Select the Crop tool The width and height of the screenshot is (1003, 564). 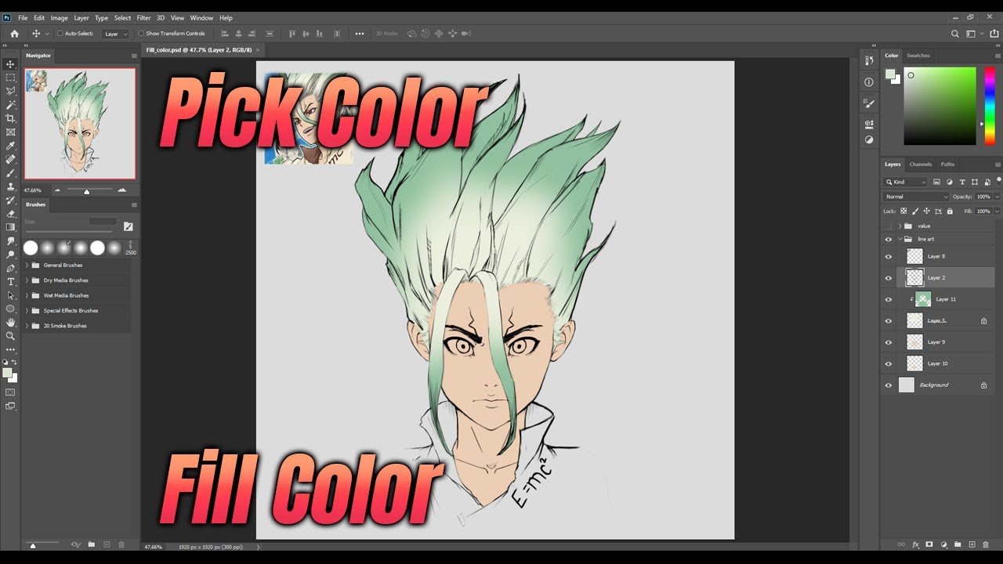[10, 118]
